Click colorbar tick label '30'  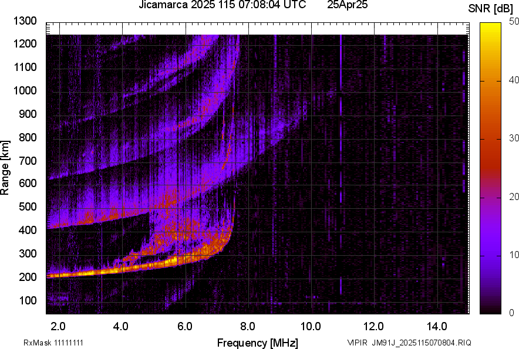[514, 138]
